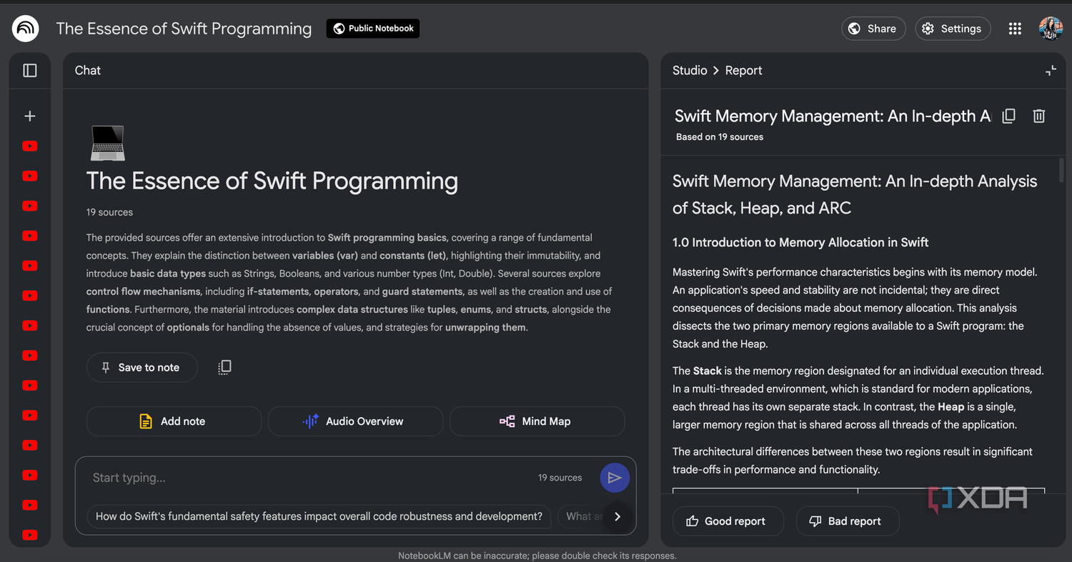Collapse the sources sidebar panel

tap(30, 70)
